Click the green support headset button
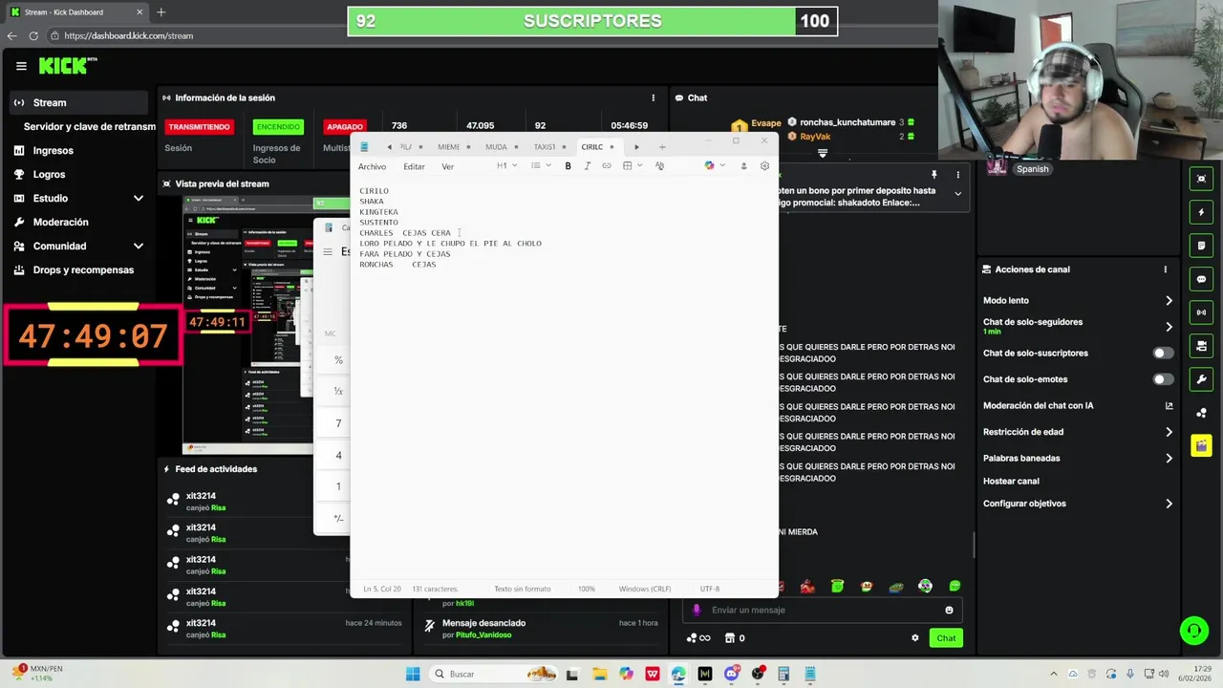Image resolution: width=1223 pixels, height=688 pixels. 1193,631
